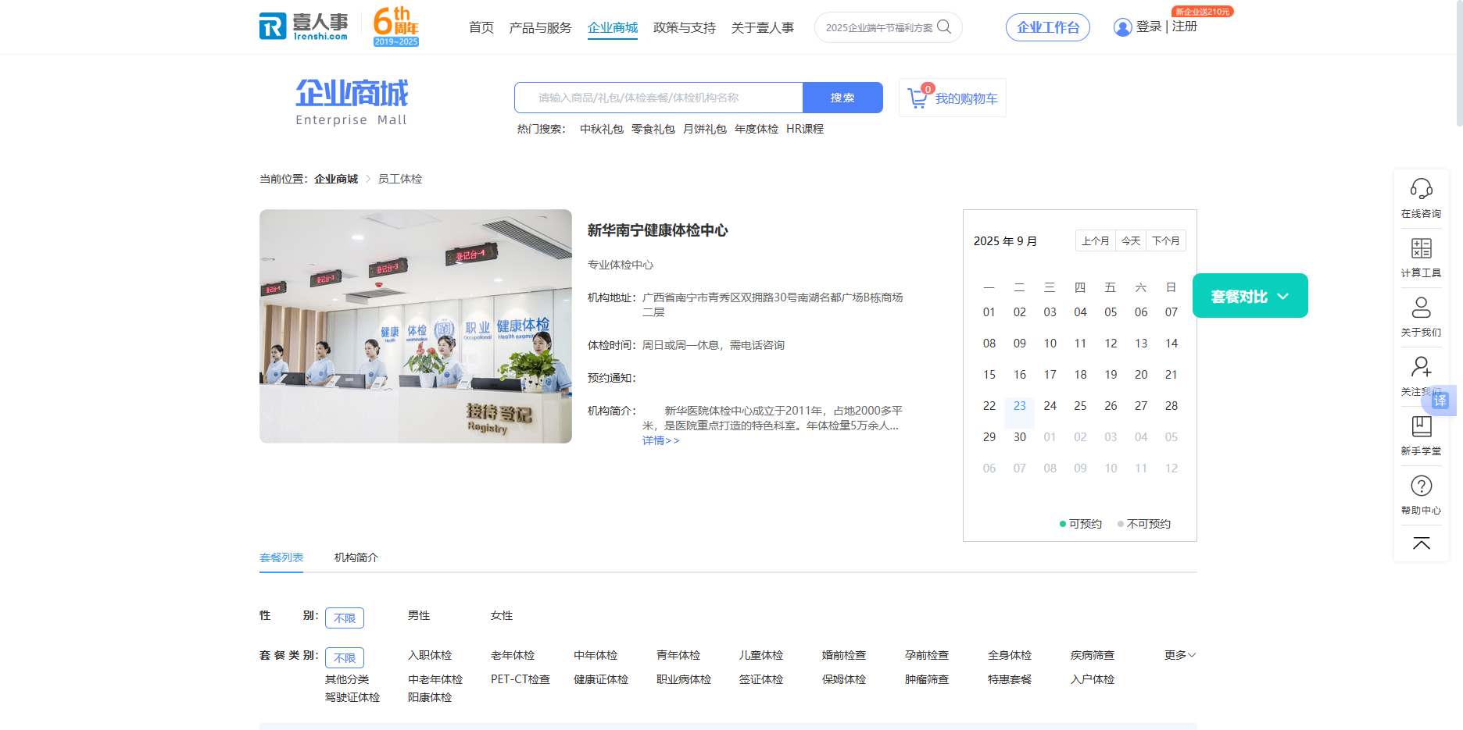
Task: Click hot search 月饼礼包
Action: click(x=705, y=129)
